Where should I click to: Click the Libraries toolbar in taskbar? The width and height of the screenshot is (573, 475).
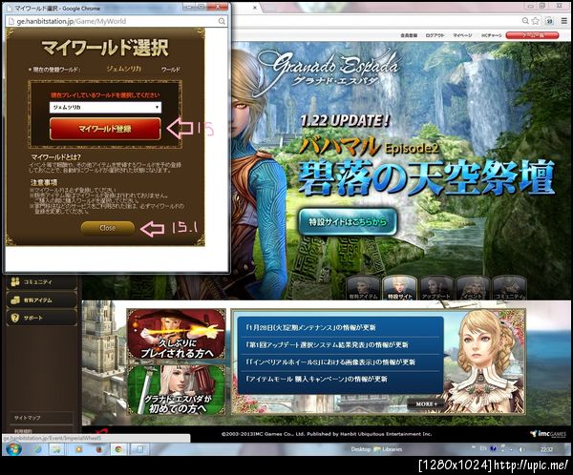388,449
